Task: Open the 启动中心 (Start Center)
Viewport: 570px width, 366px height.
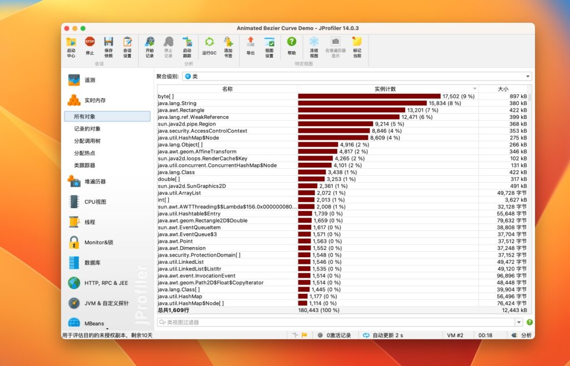Action: (71, 44)
